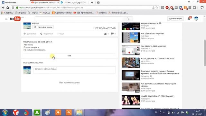206x116 pixels.
Task: Open clock showing 15:42
Action: point(197,111)
